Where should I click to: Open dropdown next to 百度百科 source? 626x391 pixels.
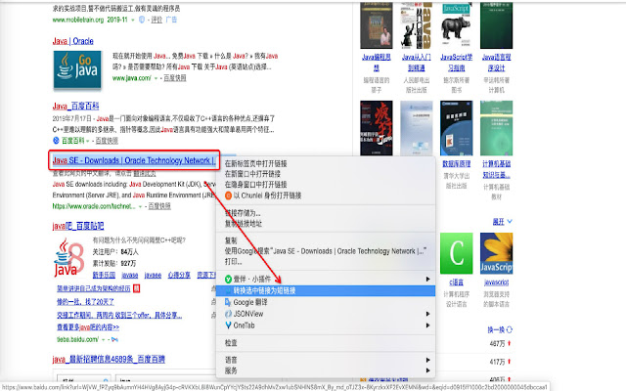tap(88, 141)
